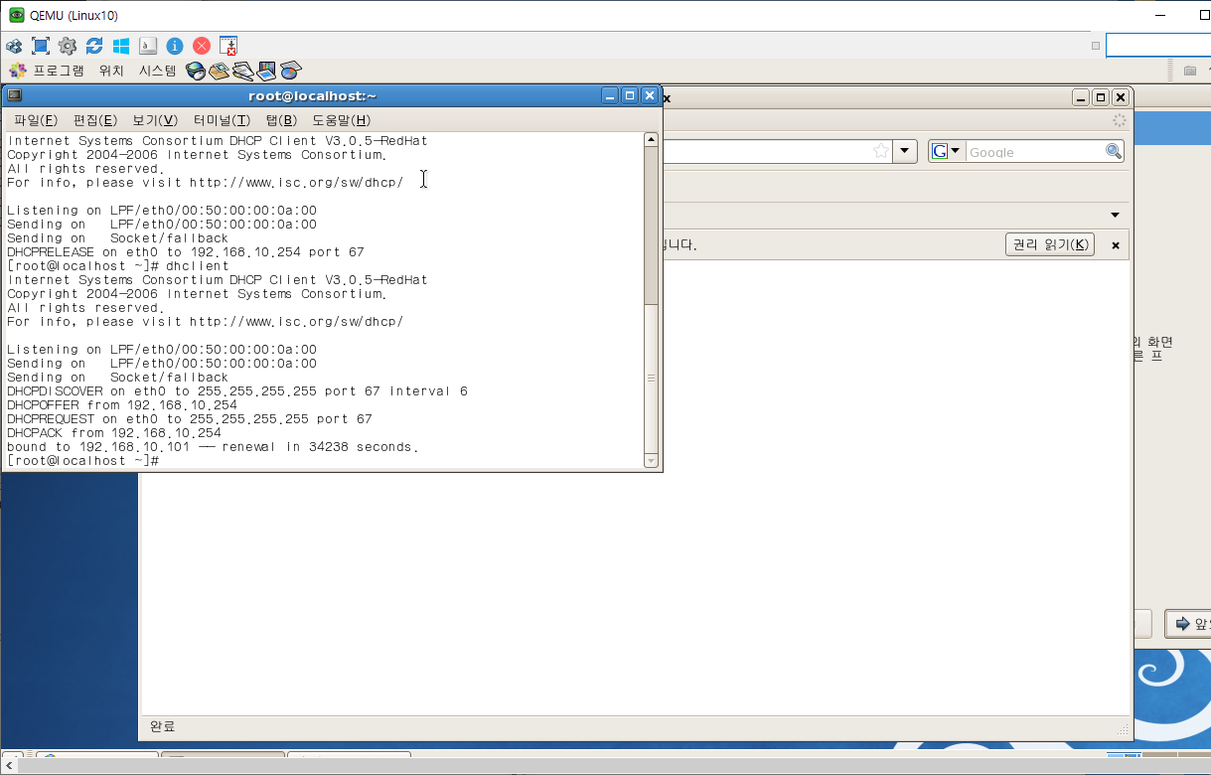Screen dimensions: 1211x775
Task: Launch spreadsheet pie-chart icon in panel
Action: pos(290,71)
